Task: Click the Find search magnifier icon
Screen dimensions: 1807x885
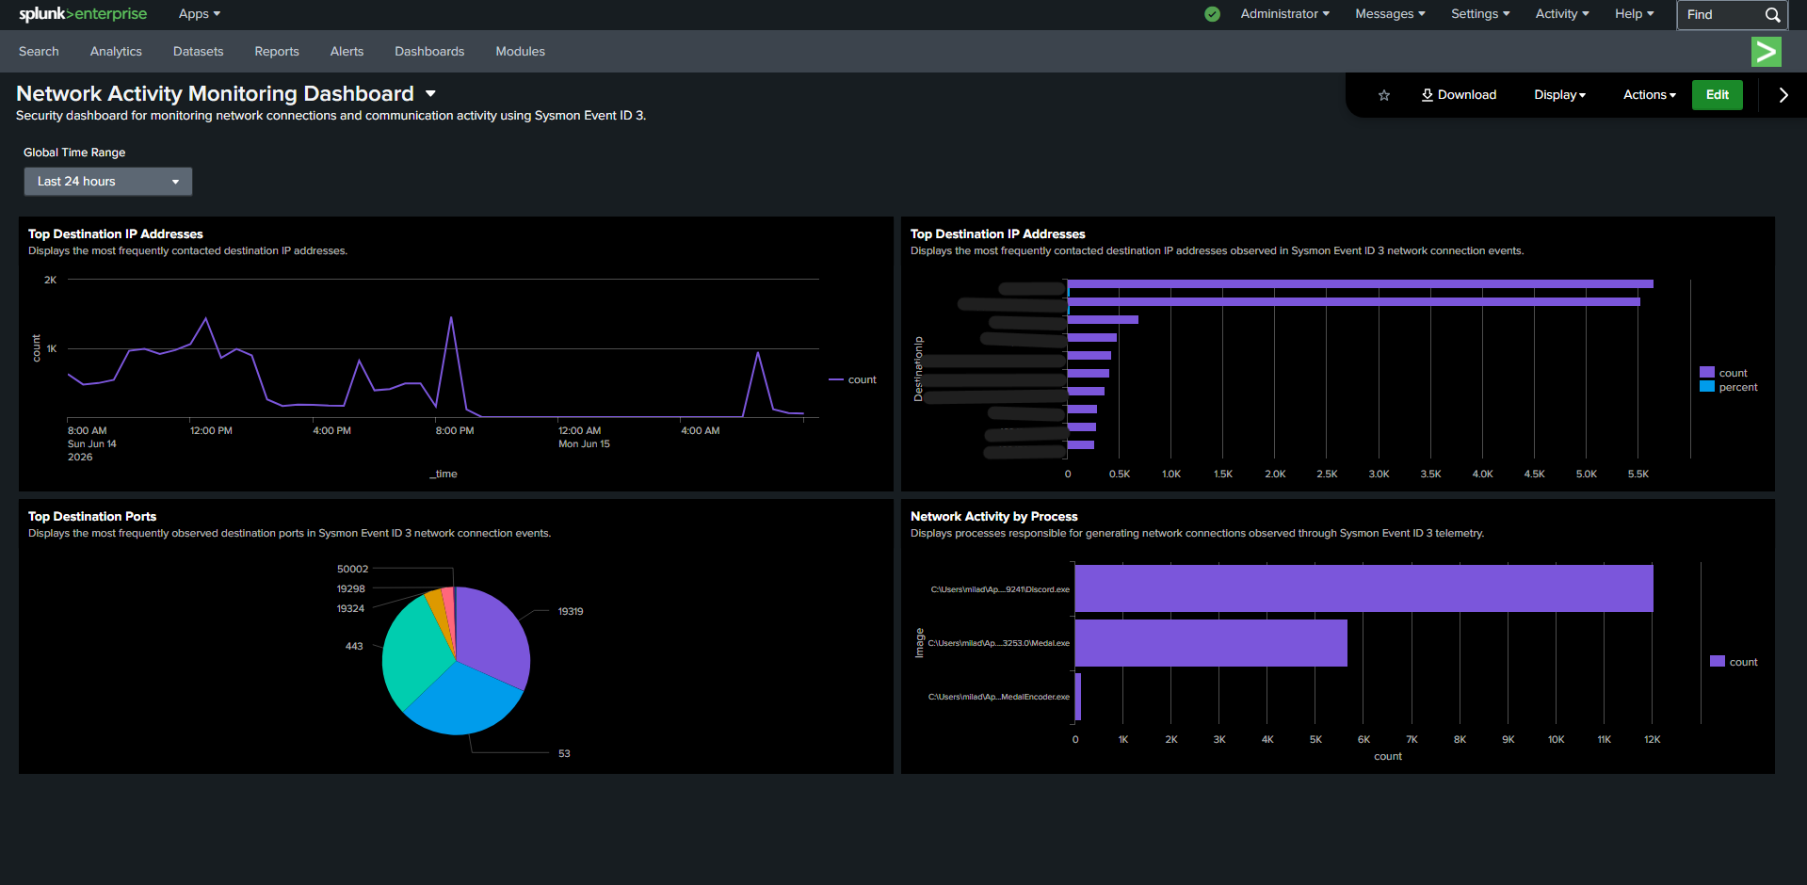Action: pos(1772,15)
